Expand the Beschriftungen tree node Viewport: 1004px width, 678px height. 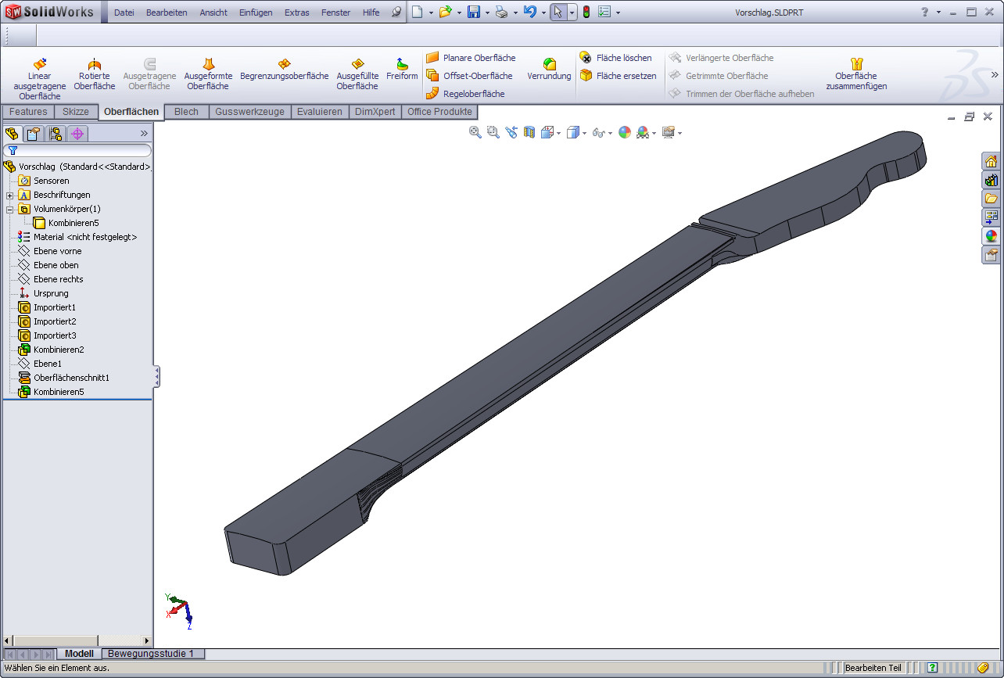click(x=10, y=196)
